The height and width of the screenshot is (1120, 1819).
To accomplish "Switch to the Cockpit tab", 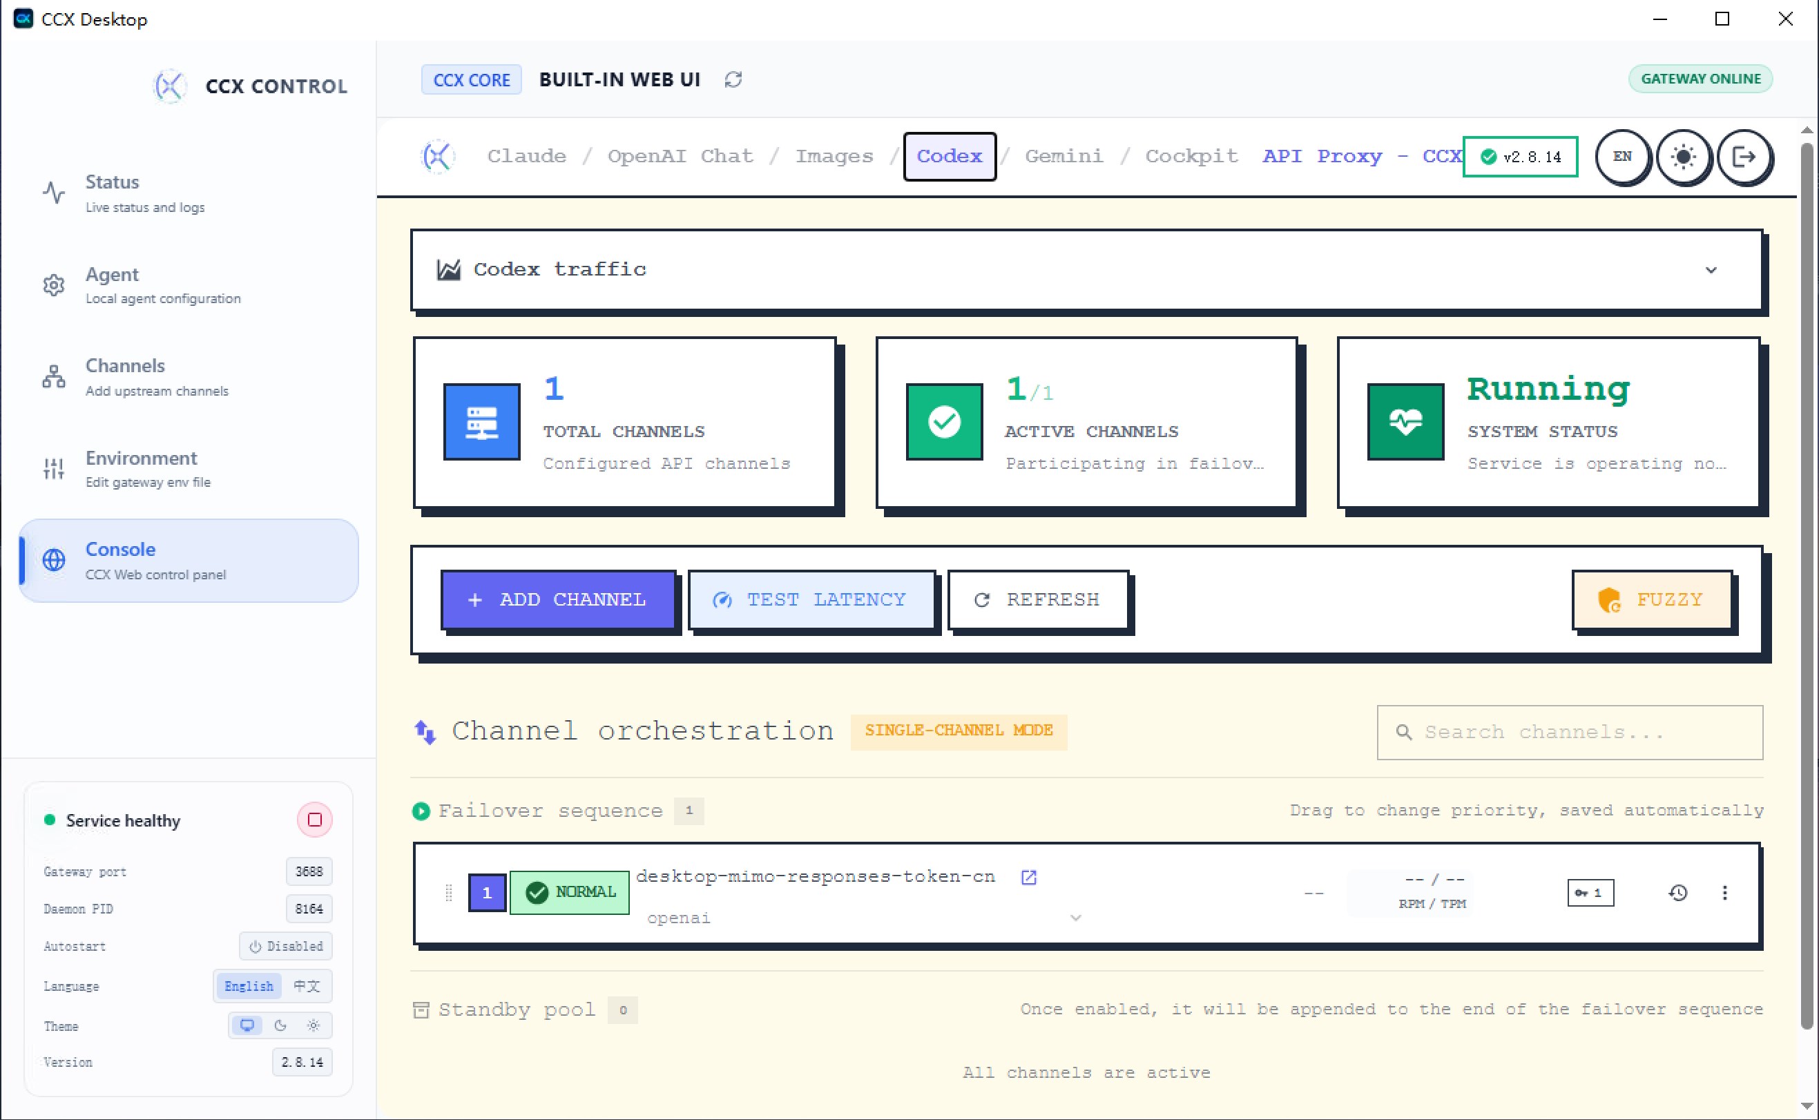I will (x=1191, y=156).
